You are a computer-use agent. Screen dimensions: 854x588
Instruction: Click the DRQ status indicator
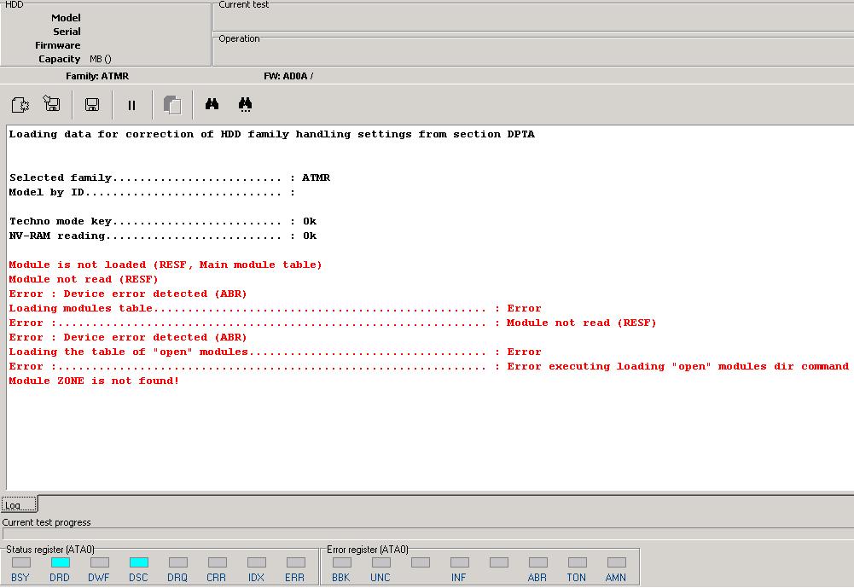(178, 562)
